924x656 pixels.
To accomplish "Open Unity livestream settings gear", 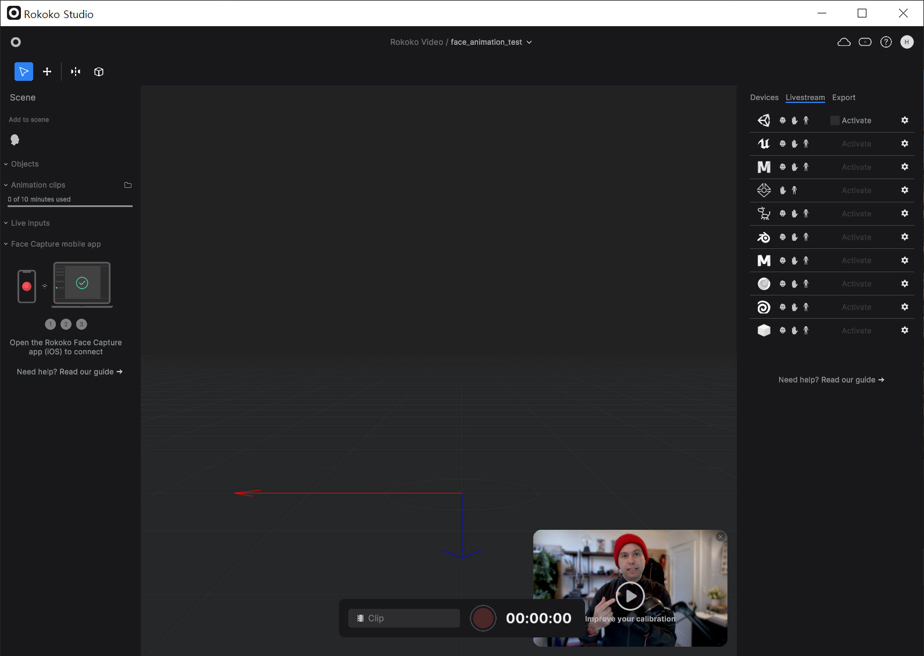I will (905, 120).
